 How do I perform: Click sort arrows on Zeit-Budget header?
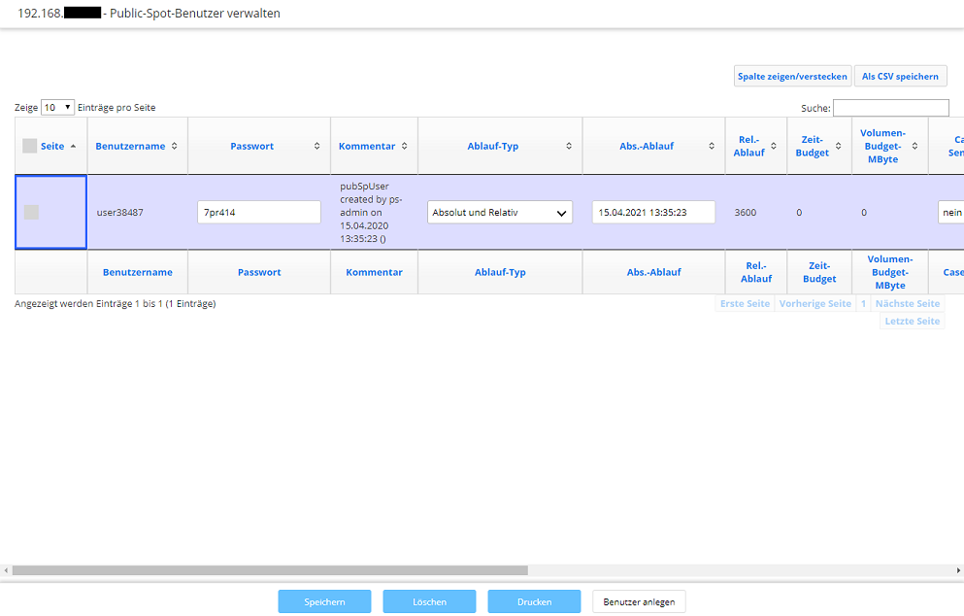tap(839, 146)
